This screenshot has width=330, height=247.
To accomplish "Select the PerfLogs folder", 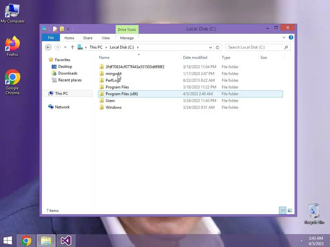I will [x=190, y=80].
